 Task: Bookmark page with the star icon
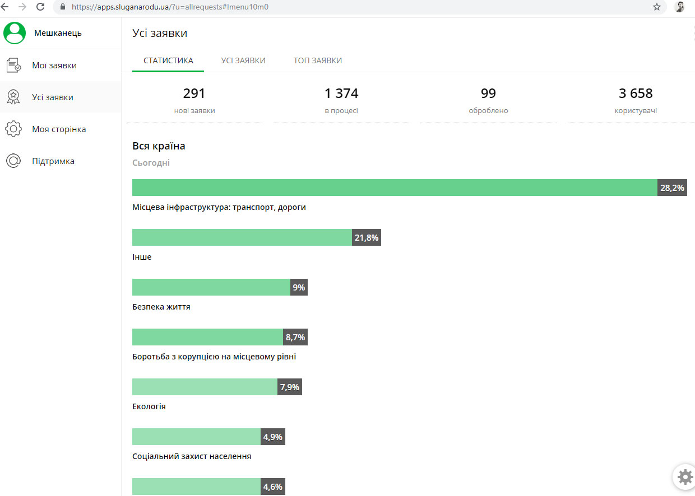pos(657,7)
